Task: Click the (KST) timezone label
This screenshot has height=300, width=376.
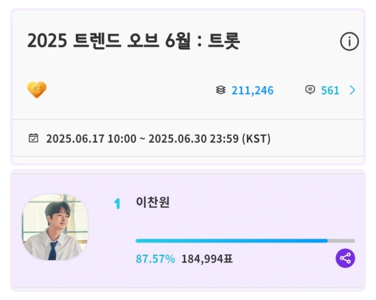Action: click(x=256, y=139)
